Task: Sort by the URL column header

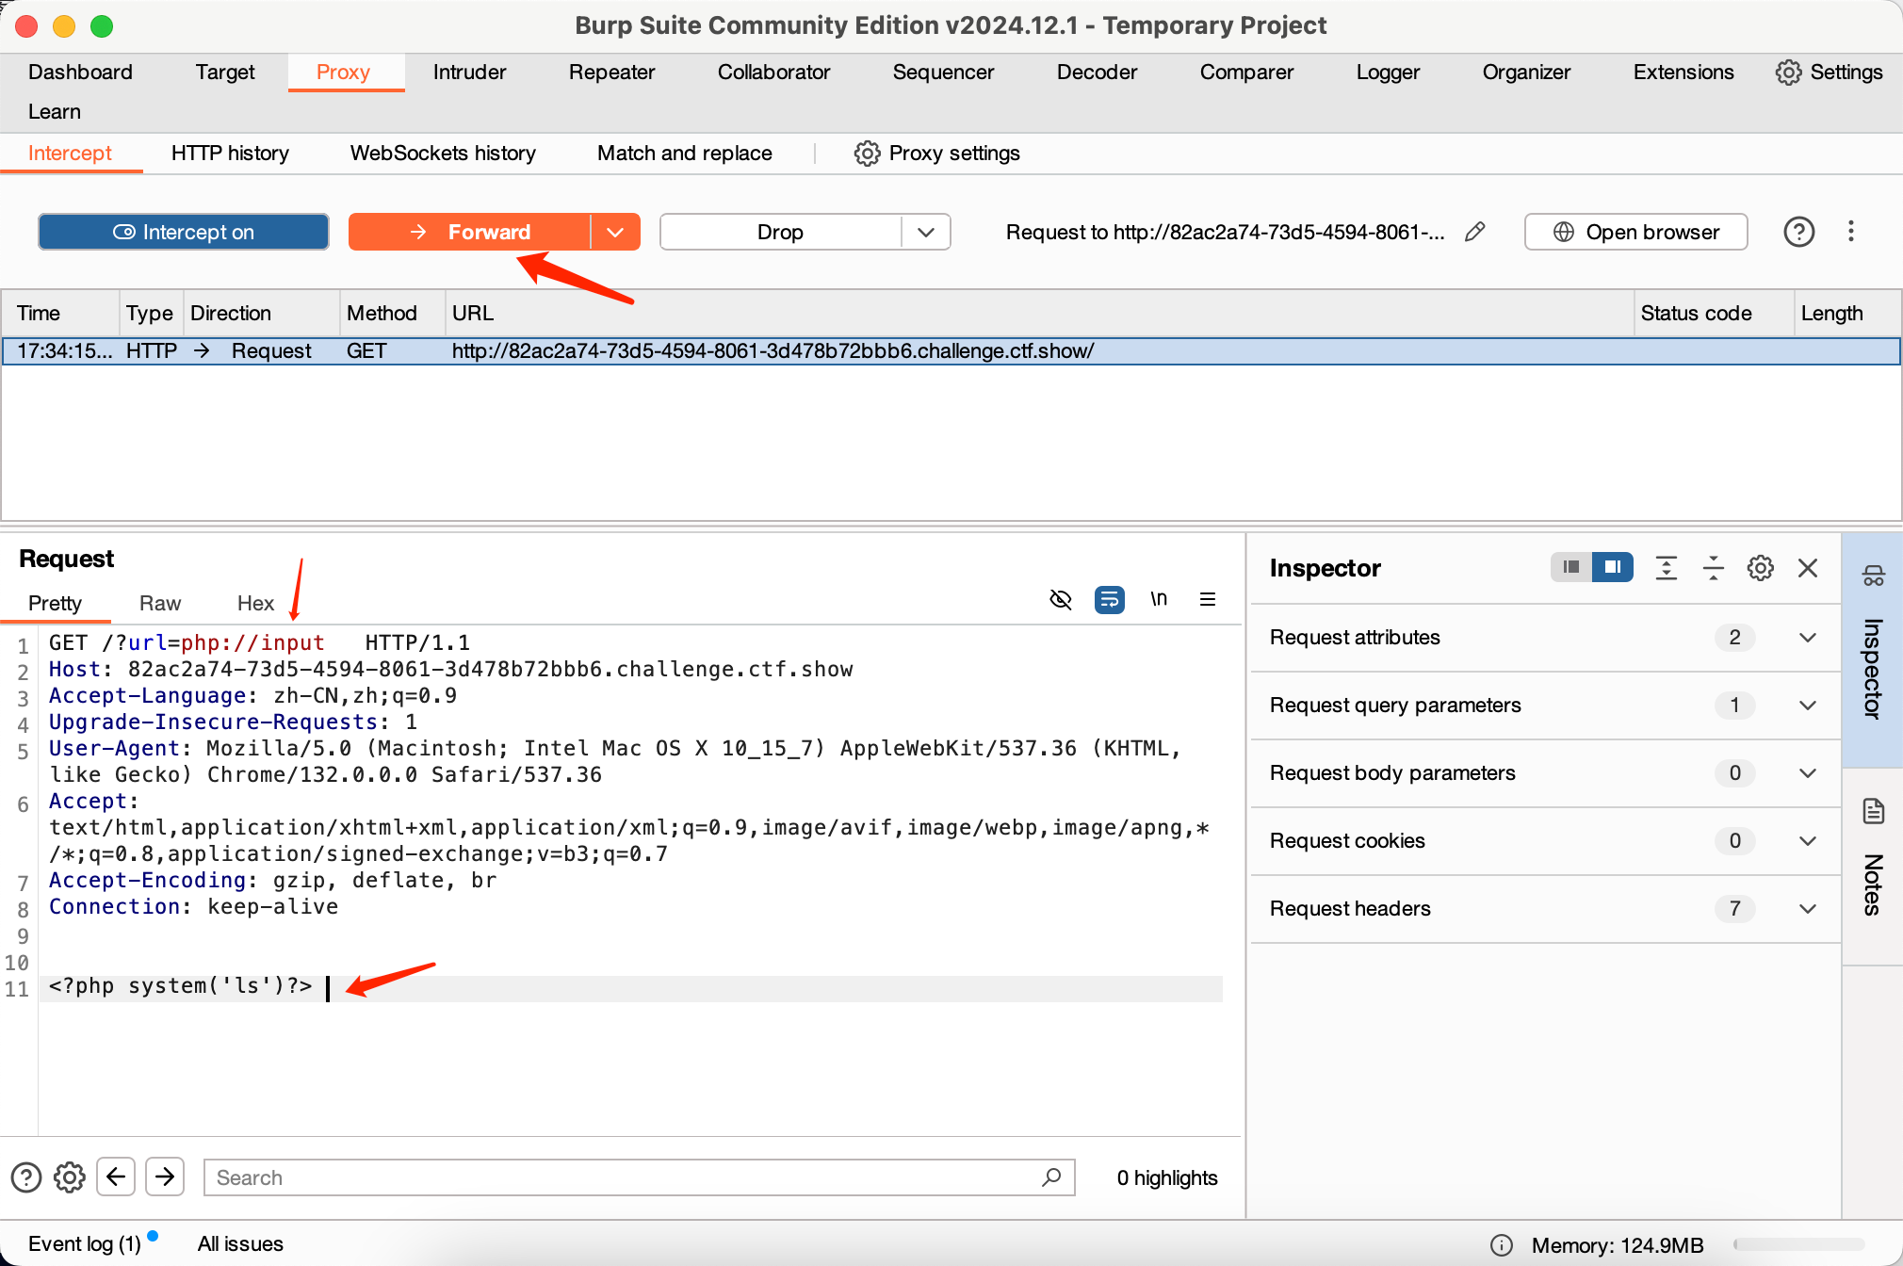Action: pos(1038,314)
